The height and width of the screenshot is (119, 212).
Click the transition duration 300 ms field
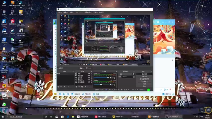coord(127,77)
